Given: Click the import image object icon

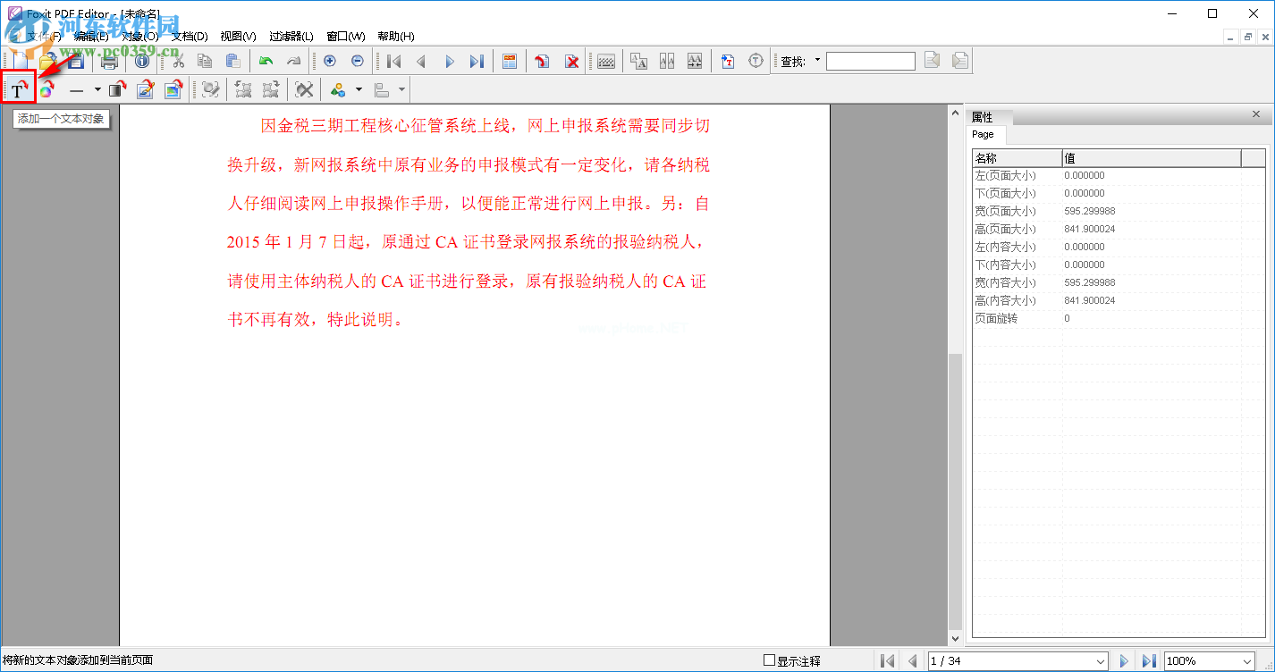Looking at the screenshot, I should tap(173, 89).
